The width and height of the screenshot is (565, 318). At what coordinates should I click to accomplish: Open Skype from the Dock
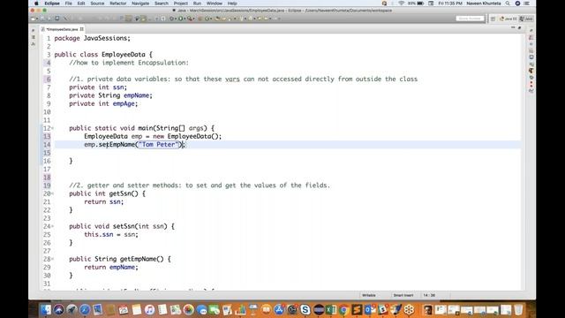(305, 310)
